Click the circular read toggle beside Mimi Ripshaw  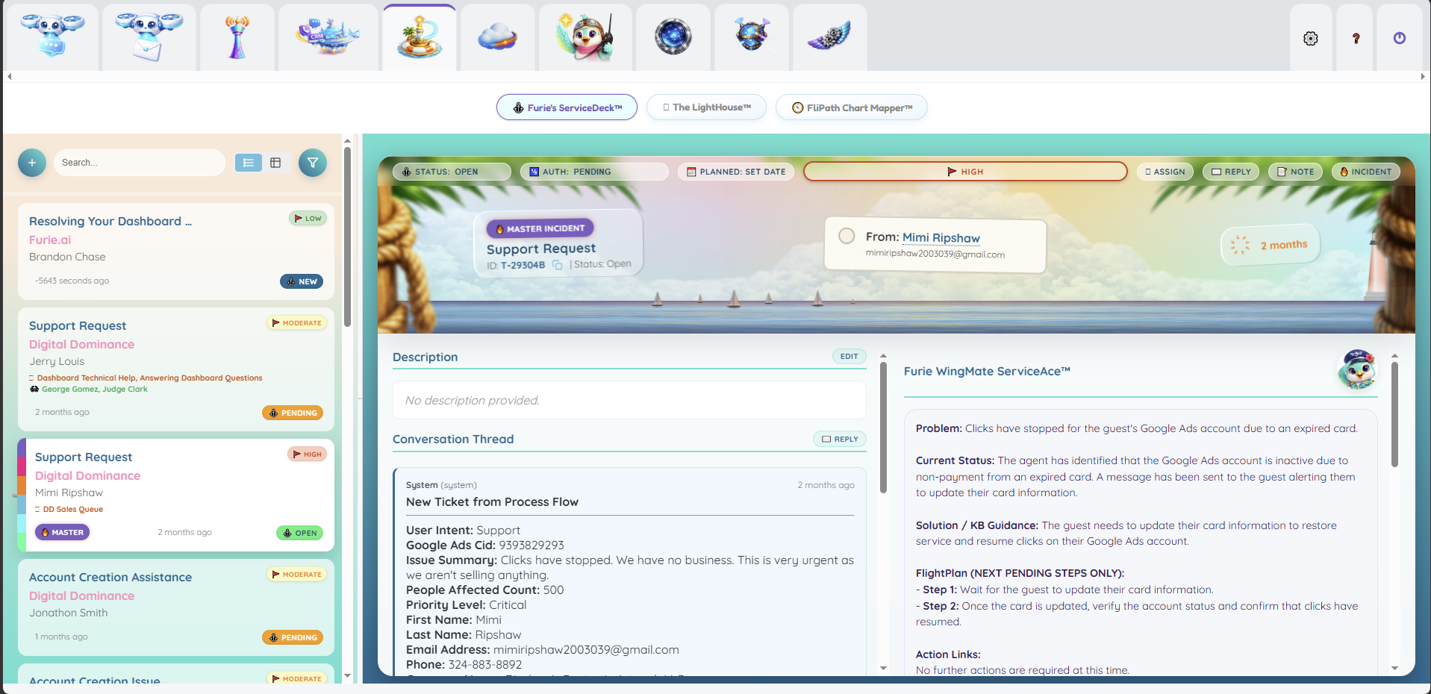coord(846,236)
